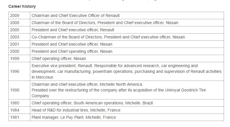Select the 2005 year cell

14,30
